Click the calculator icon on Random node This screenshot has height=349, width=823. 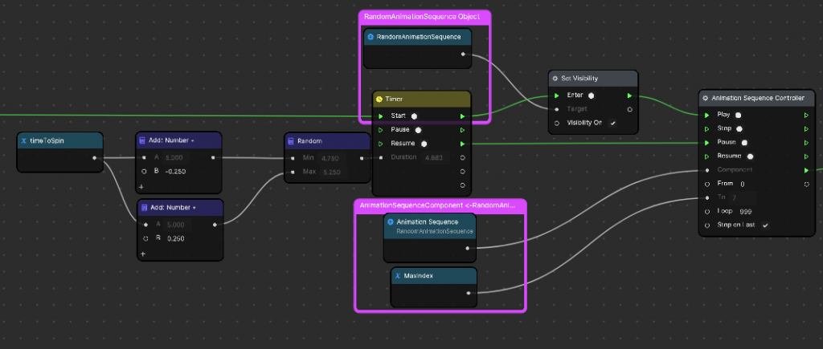pos(291,141)
